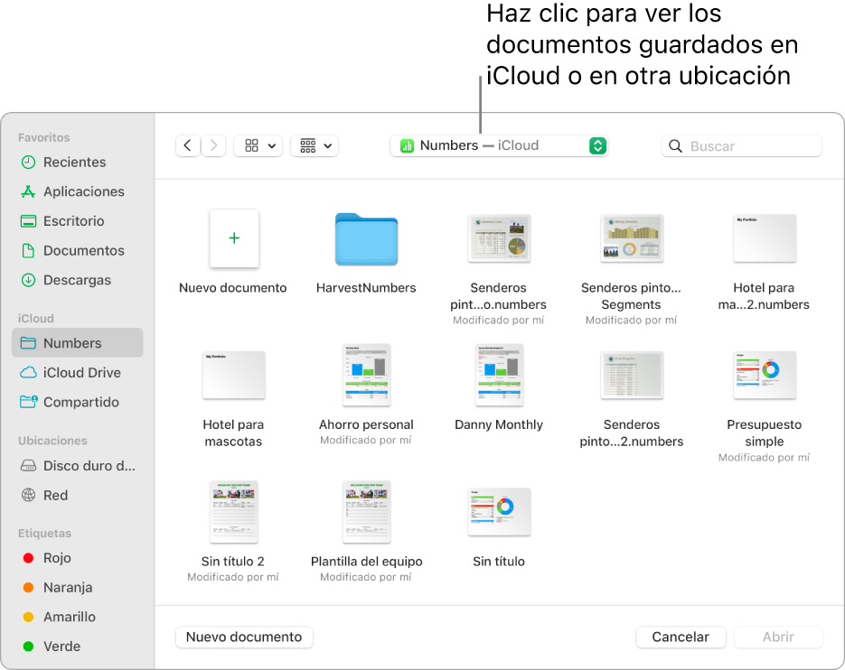Screen dimensions: 845x670
Task: Click the Cancelar button
Action: click(681, 637)
